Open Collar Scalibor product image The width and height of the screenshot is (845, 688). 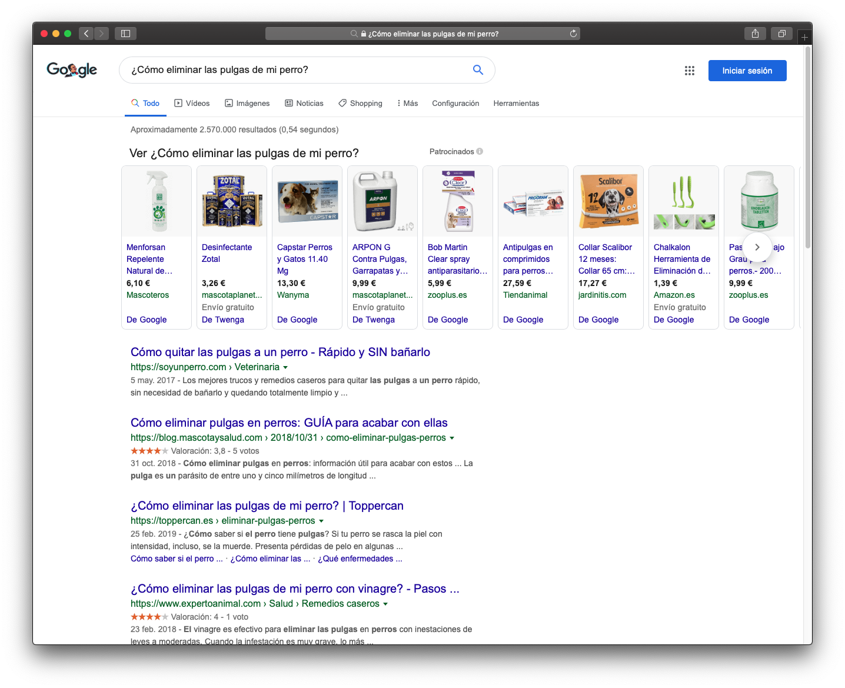608,201
